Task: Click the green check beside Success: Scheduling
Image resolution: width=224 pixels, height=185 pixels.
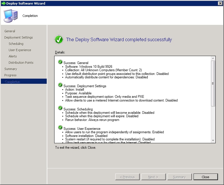Action: pos(60,108)
